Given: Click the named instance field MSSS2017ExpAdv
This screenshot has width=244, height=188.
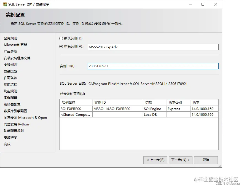Looking at the screenshot, I should [153, 47].
